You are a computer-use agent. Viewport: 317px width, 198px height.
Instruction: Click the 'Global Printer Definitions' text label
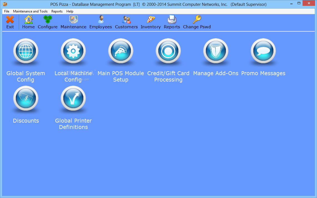pyautogui.click(x=73, y=124)
